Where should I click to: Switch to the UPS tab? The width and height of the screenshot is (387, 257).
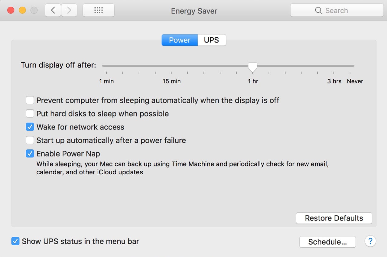pos(211,40)
